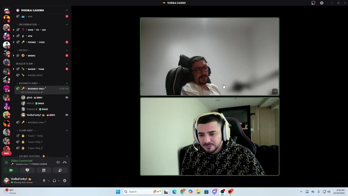
Task: Add a channel to BUSINESS ONLY category
Action: 67,83
